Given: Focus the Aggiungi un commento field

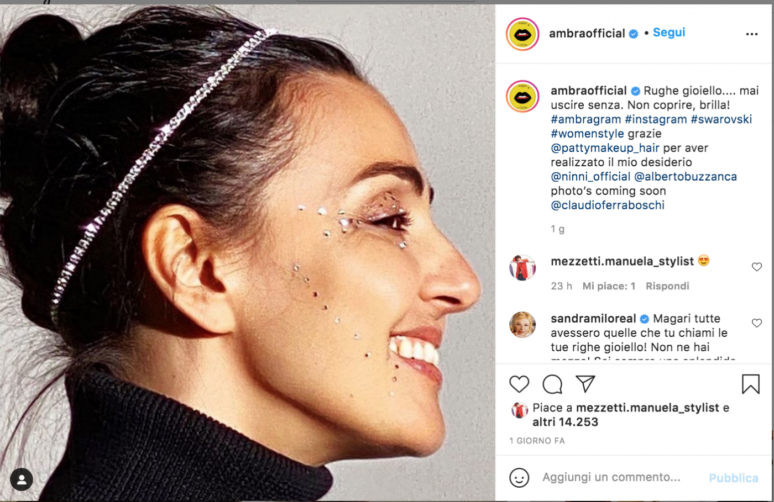Looking at the screenshot, I should (619, 477).
